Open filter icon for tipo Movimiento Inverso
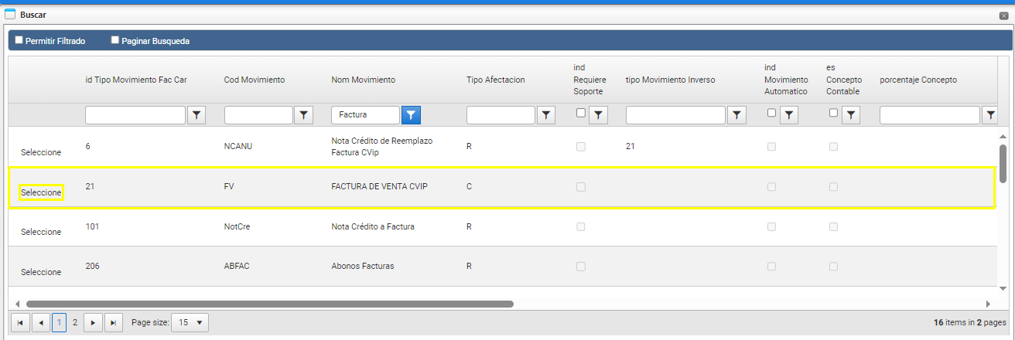The width and height of the screenshot is (1015, 340). [x=737, y=115]
